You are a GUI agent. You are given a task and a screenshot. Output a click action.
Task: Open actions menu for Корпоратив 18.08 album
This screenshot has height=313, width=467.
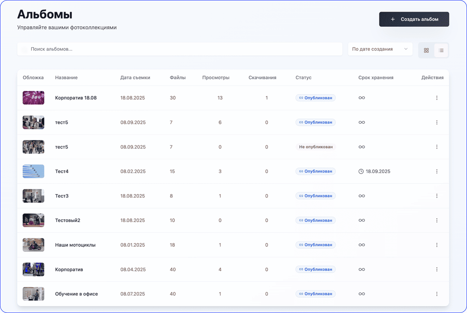437,98
